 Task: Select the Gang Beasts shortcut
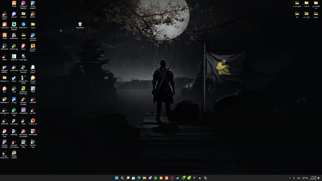(x=23, y=111)
